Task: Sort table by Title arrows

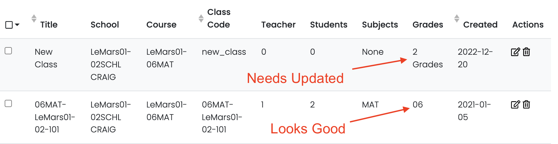Action: 34,19
